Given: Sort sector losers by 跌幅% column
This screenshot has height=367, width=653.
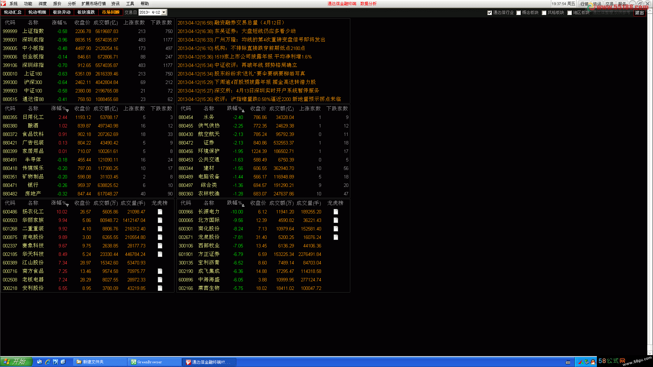Looking at the screenshot, I should coord(236,108).
